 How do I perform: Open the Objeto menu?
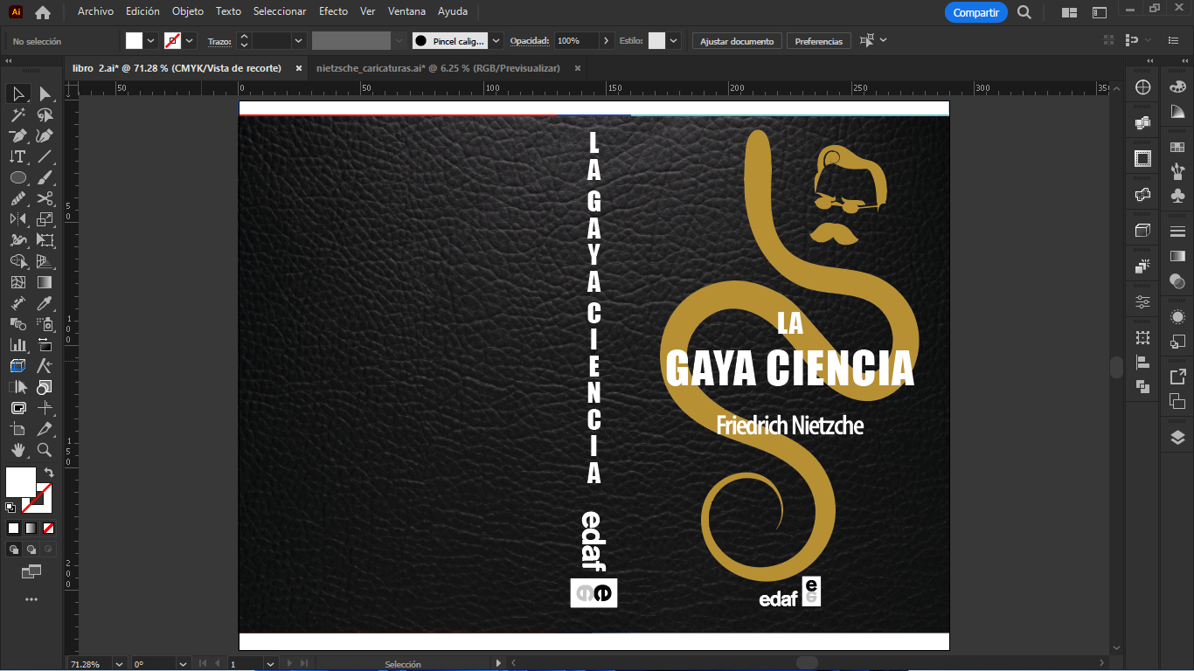tap(188, 11)
